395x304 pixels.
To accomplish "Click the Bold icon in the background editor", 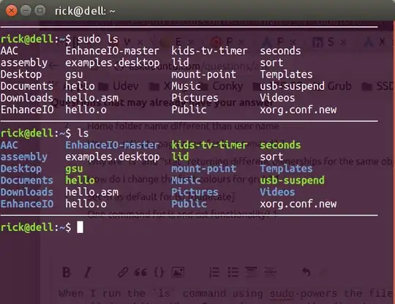I will (67, 272).
